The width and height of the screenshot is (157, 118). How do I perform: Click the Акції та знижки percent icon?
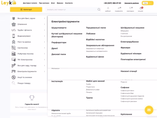click(x=14, y=77)
